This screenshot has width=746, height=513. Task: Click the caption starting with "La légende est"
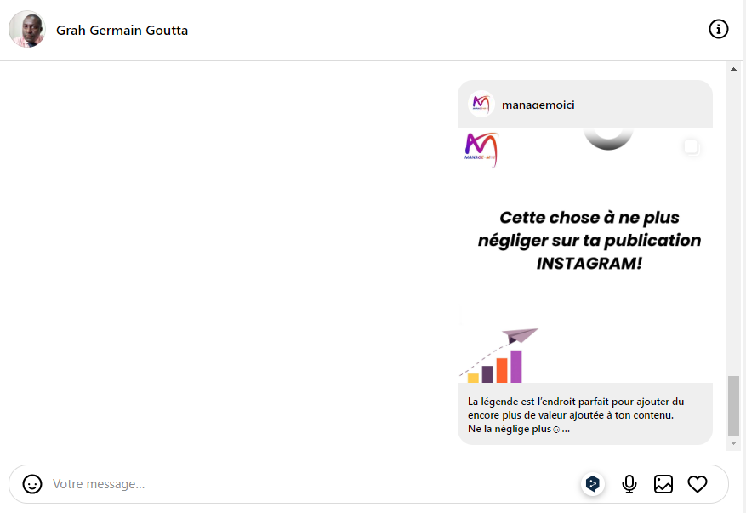click(576, 414)
